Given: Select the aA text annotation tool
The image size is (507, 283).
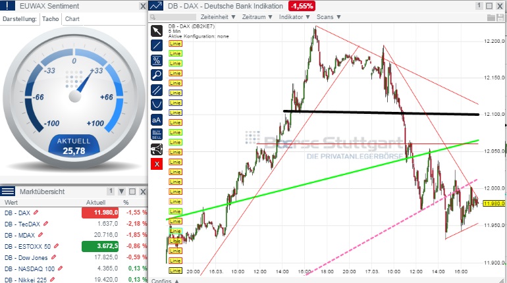Looking at the screenshot, I should pos(157,120).
